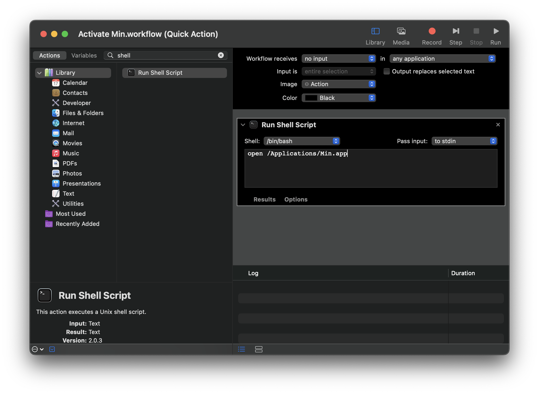Show the log list view icon
Image resolution: width=539 pixels, height=394 pixels.
click(x=241, y=349)
